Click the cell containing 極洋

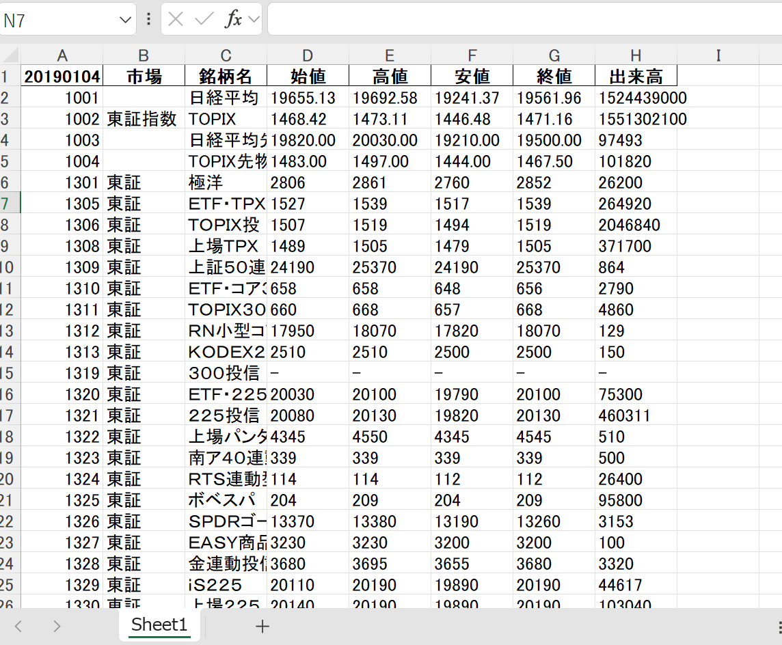226,182
